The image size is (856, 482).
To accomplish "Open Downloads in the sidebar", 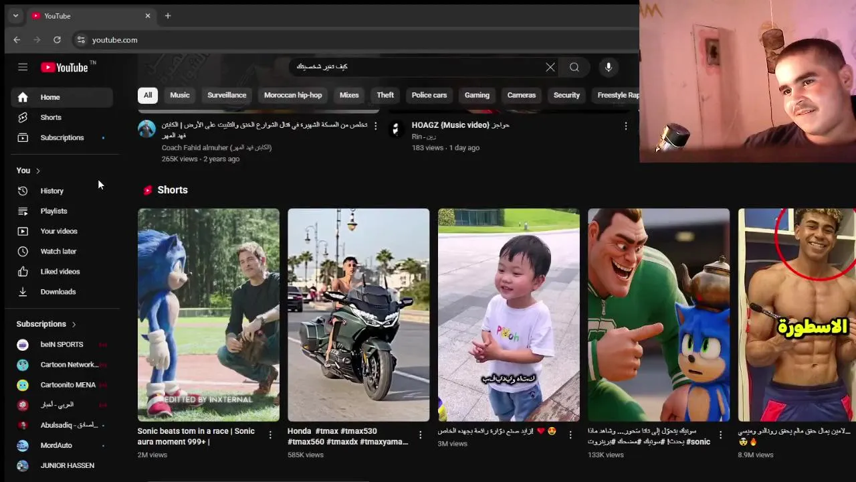I will point(62,292).
